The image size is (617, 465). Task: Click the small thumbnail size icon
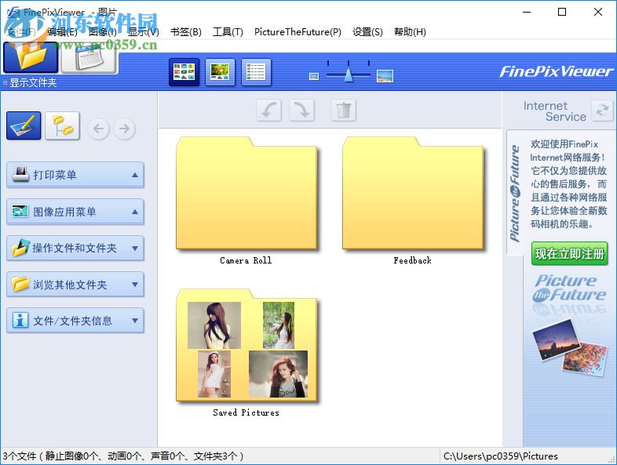pyautogui.click(x=314, y=76)
